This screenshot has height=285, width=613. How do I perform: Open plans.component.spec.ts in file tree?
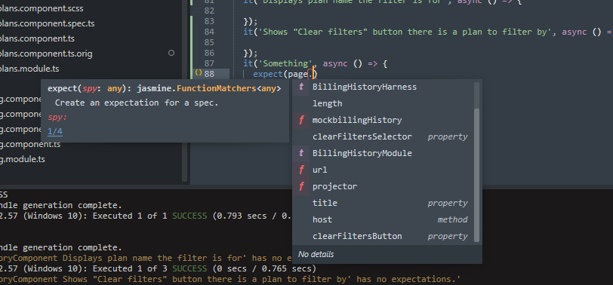coord(47,23)
